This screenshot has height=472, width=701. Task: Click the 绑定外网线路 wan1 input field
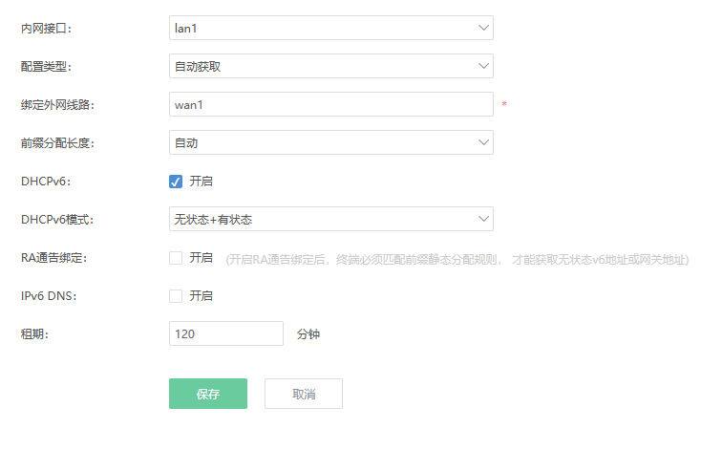[330, 104]
